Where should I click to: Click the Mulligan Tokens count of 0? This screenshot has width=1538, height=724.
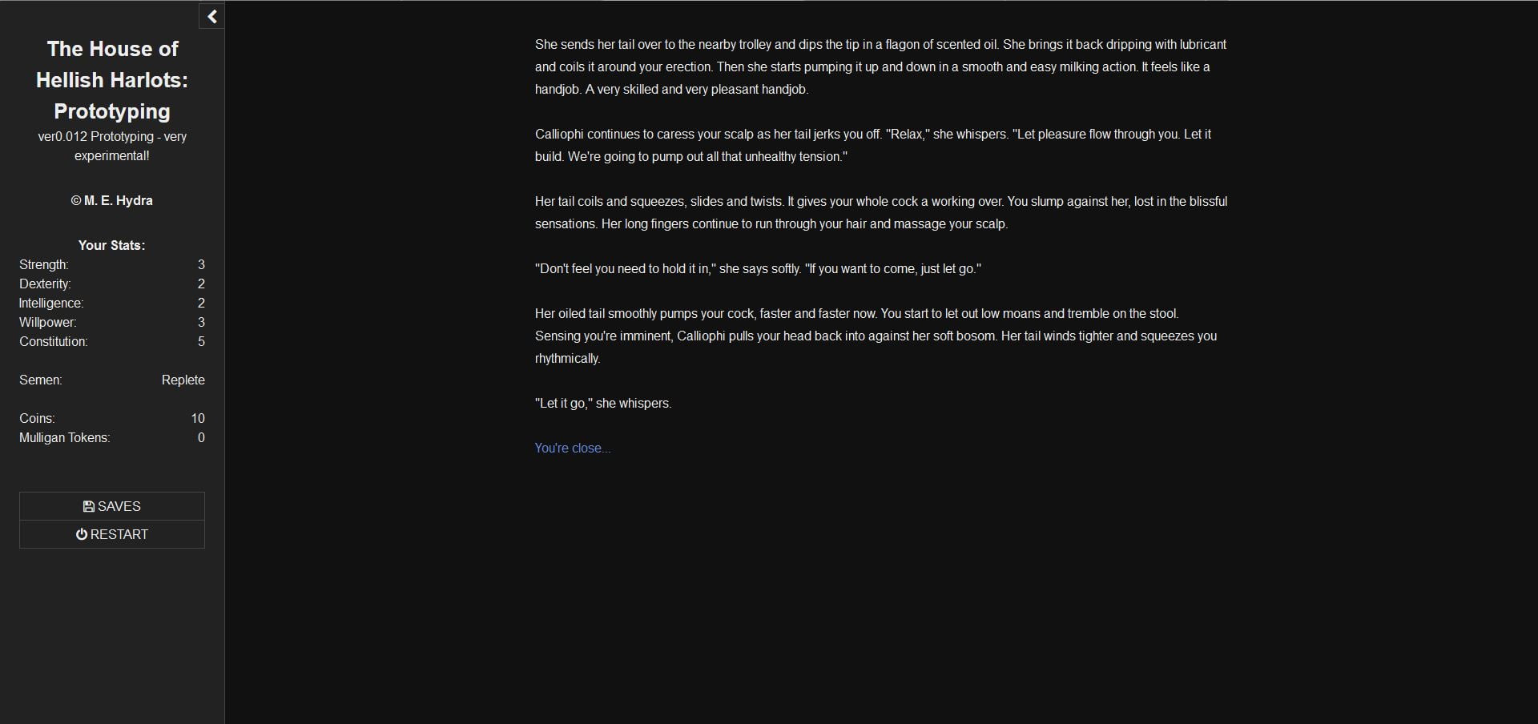pyautogui.click(x=201, y=437)
